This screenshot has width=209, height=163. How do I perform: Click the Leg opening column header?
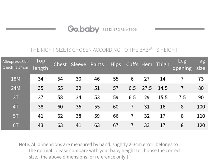182,64
